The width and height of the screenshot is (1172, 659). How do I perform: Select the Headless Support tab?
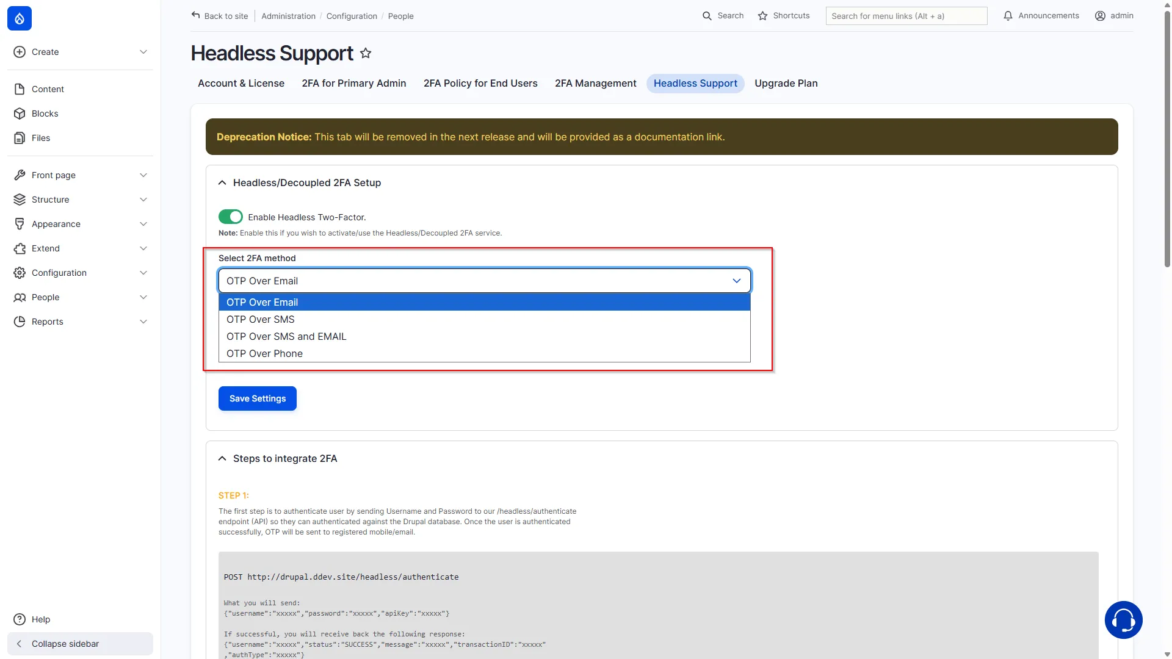tap(695, 83)
